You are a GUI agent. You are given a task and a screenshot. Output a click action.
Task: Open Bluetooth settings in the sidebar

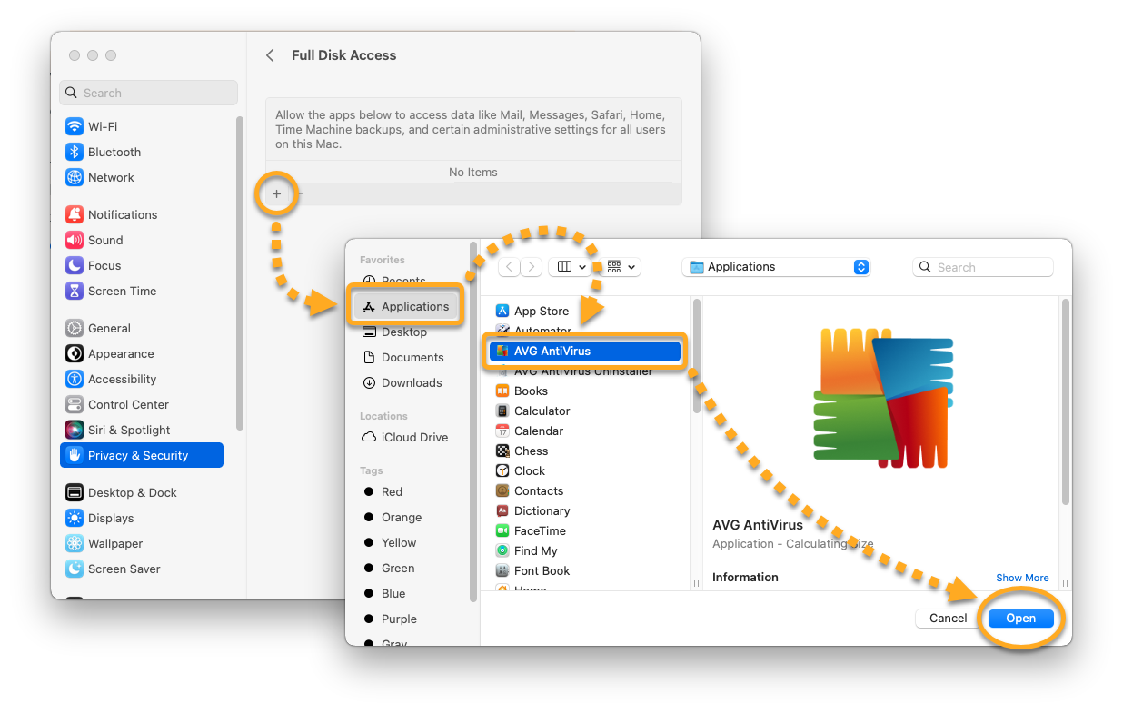[114, 152]
